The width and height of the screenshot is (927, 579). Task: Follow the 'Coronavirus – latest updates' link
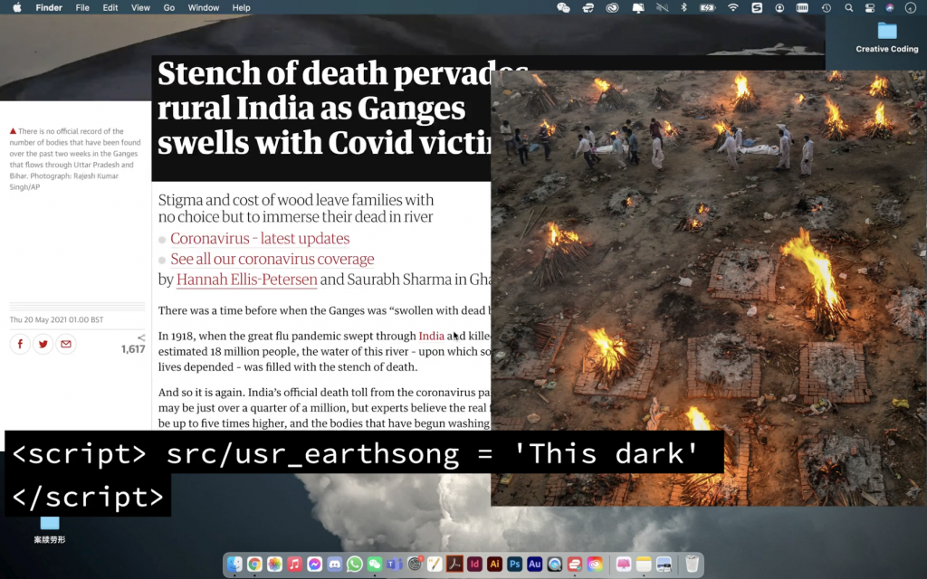[x=260, y=238]
